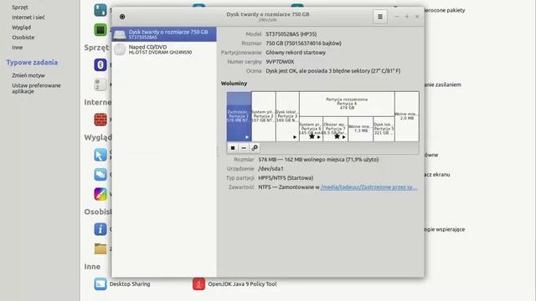Click 'Główny rekord startowy' partitioning value
The height and width of the screenshot is (301, 536).
coord(296,53)
